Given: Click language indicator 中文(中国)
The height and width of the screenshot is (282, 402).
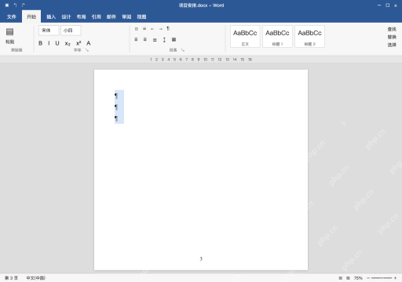Looking at the screenshot, I should click(x=36, y=278).
